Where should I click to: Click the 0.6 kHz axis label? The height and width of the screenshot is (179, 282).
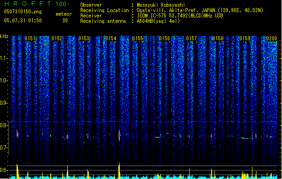point(4,170)
